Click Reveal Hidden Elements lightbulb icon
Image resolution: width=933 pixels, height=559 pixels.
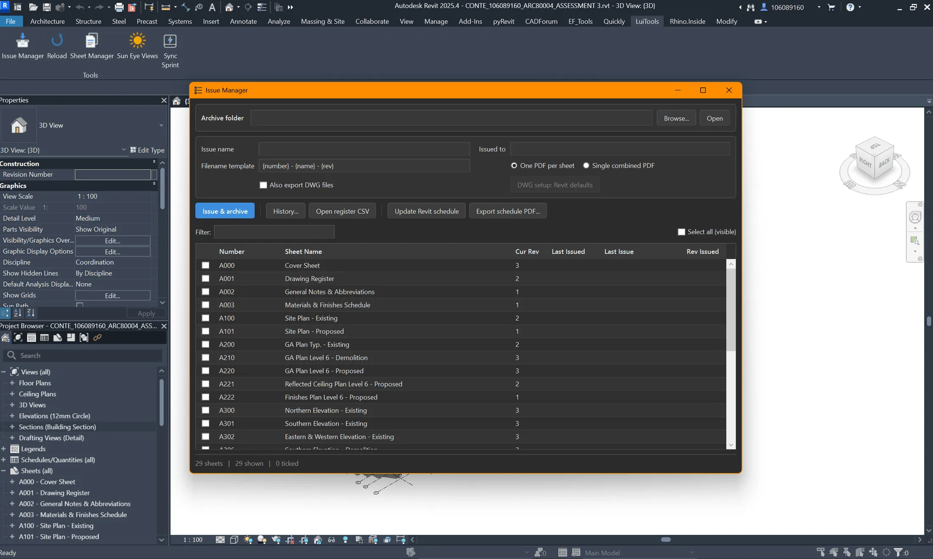coord(346,539)
